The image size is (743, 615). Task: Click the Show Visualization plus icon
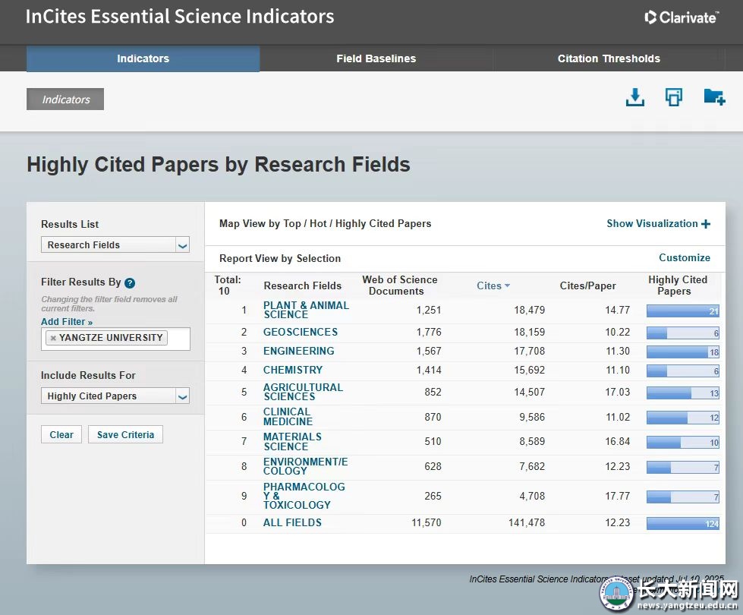click(x=706, y=224)
